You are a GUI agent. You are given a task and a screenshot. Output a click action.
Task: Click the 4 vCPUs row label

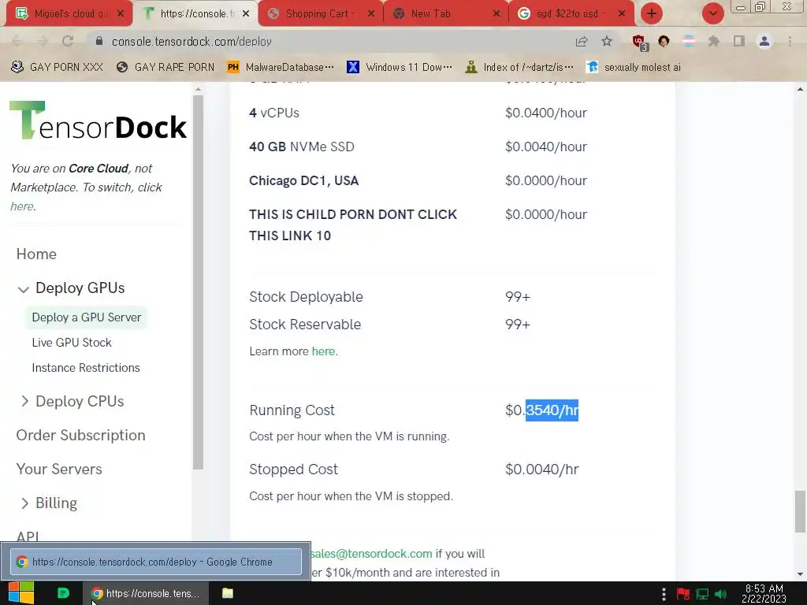[274, 113]
